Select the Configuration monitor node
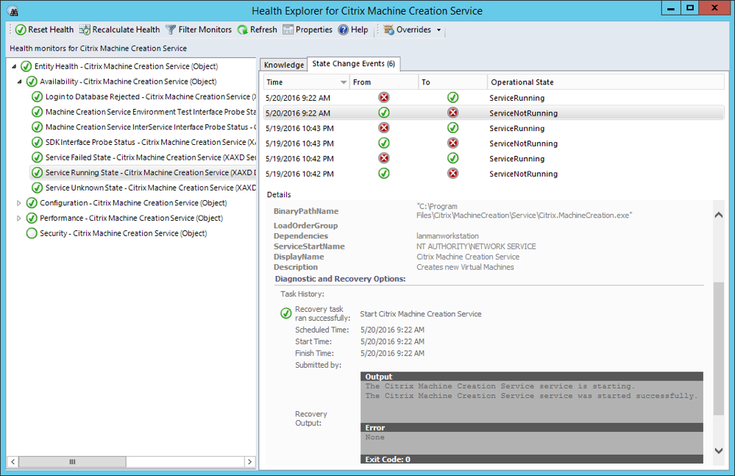 133,203
